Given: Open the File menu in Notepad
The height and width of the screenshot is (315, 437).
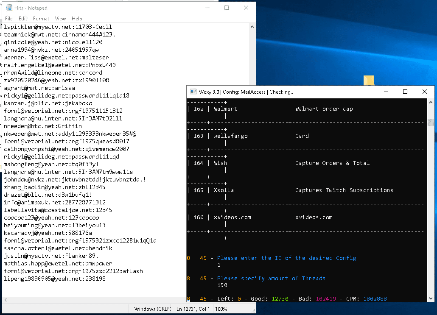Looking at the screenshot, I should point(8,19).
